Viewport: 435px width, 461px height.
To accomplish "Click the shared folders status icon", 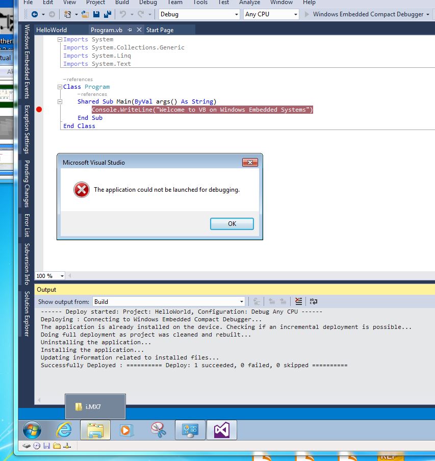I will (57, 446).
